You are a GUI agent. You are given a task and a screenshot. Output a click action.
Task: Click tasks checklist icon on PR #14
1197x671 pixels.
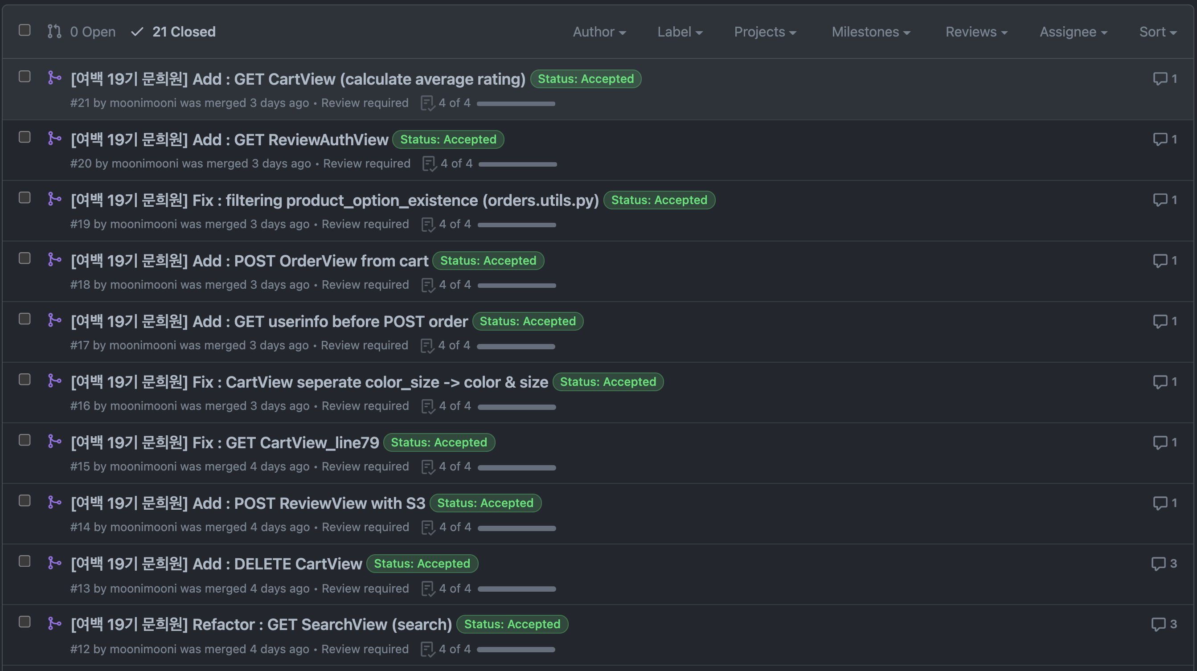point(427,528)
